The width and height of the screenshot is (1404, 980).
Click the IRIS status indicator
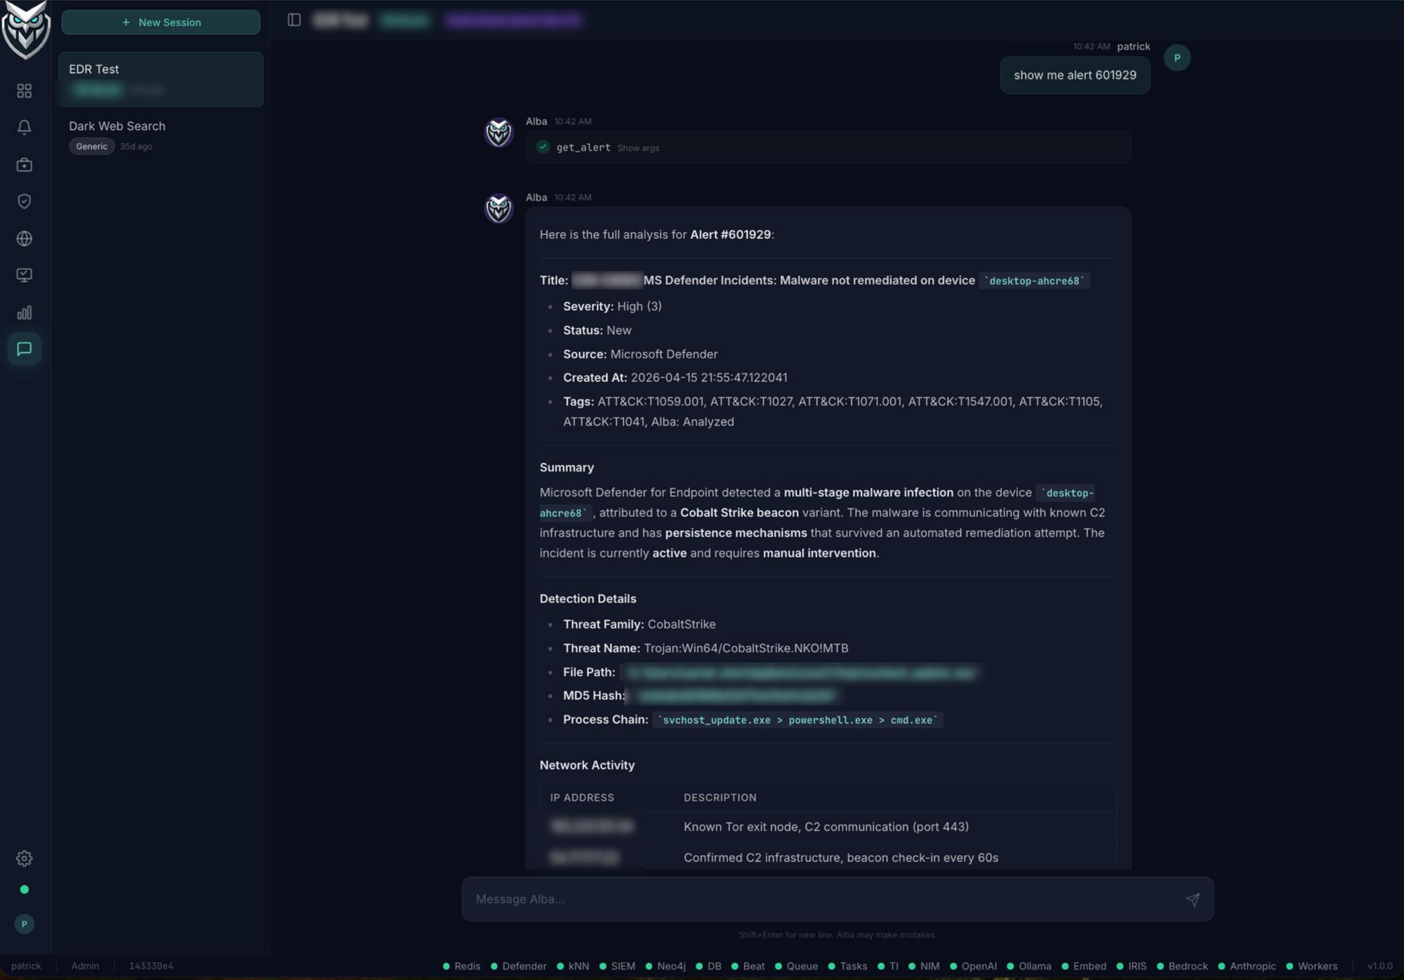click(1132, 966)
